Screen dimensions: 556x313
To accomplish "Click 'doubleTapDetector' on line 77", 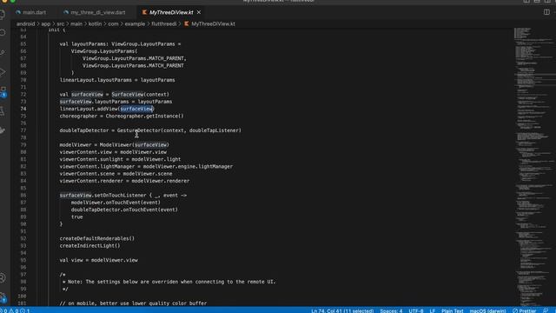I will click(x=84, y=130).
